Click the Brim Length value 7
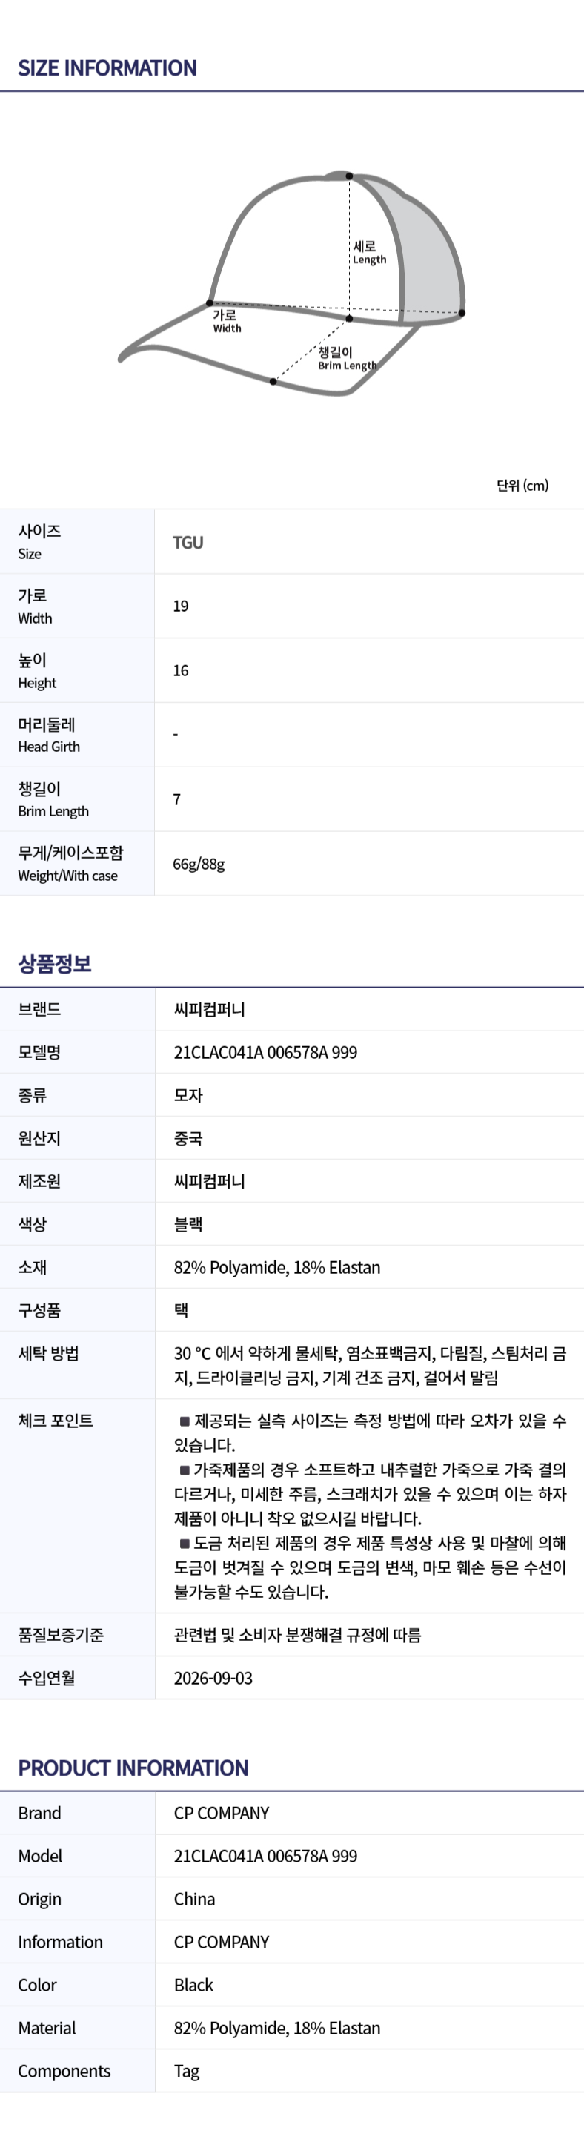Image resolution: width=584 pixels, height=2142 pixels. click(176, 799)
